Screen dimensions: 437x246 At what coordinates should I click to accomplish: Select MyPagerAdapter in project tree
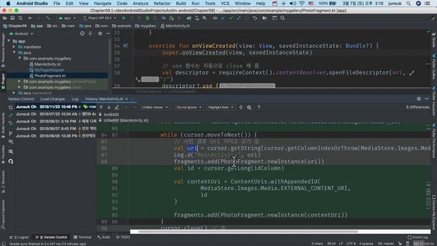49,70
